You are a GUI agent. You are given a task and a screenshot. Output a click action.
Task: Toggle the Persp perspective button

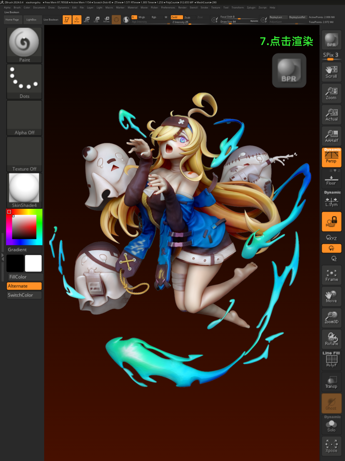point(331,157)
